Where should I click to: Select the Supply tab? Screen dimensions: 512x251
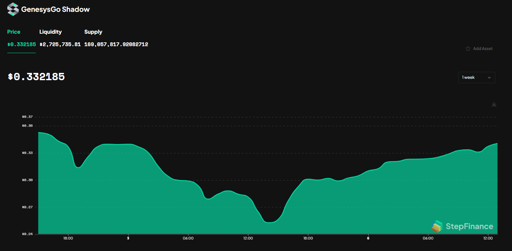(93, 32)
